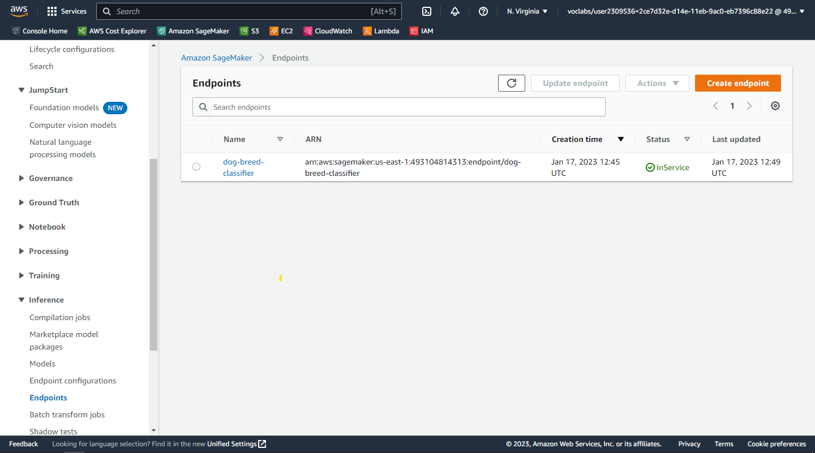The height and width of the screenshot is (453, 815).
Task: Open Marketplace model packages
Action: click(x=64, y=340)
